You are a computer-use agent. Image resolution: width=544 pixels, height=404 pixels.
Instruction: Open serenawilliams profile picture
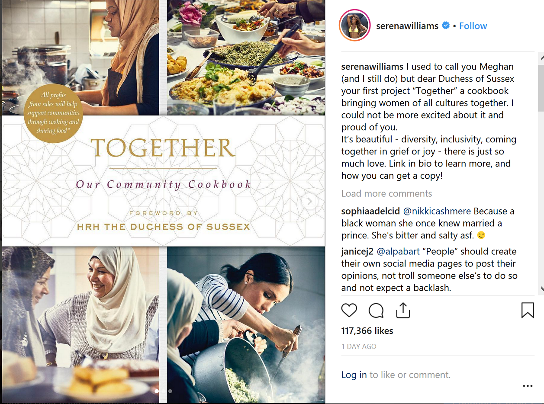click(x=355, y=26)
